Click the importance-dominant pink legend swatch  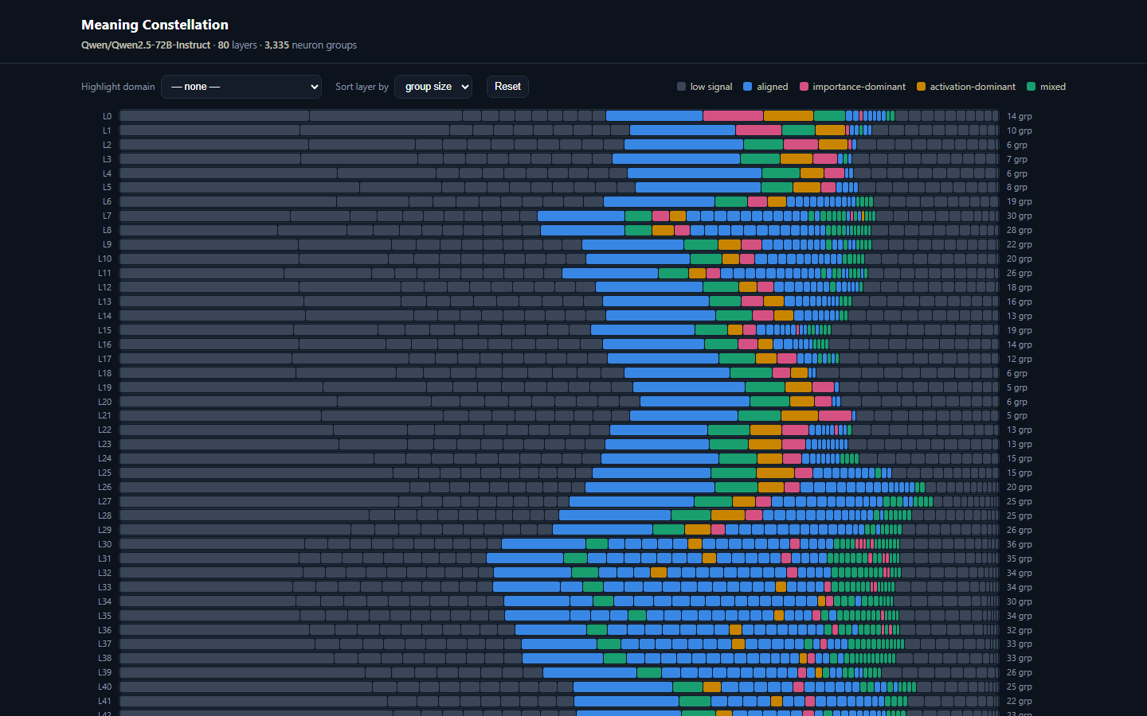(804, 87)
